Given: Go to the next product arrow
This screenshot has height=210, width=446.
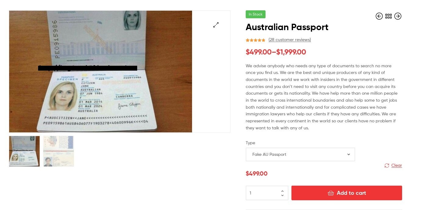Looking at the screenshot, I should click(x=398, y=16).
